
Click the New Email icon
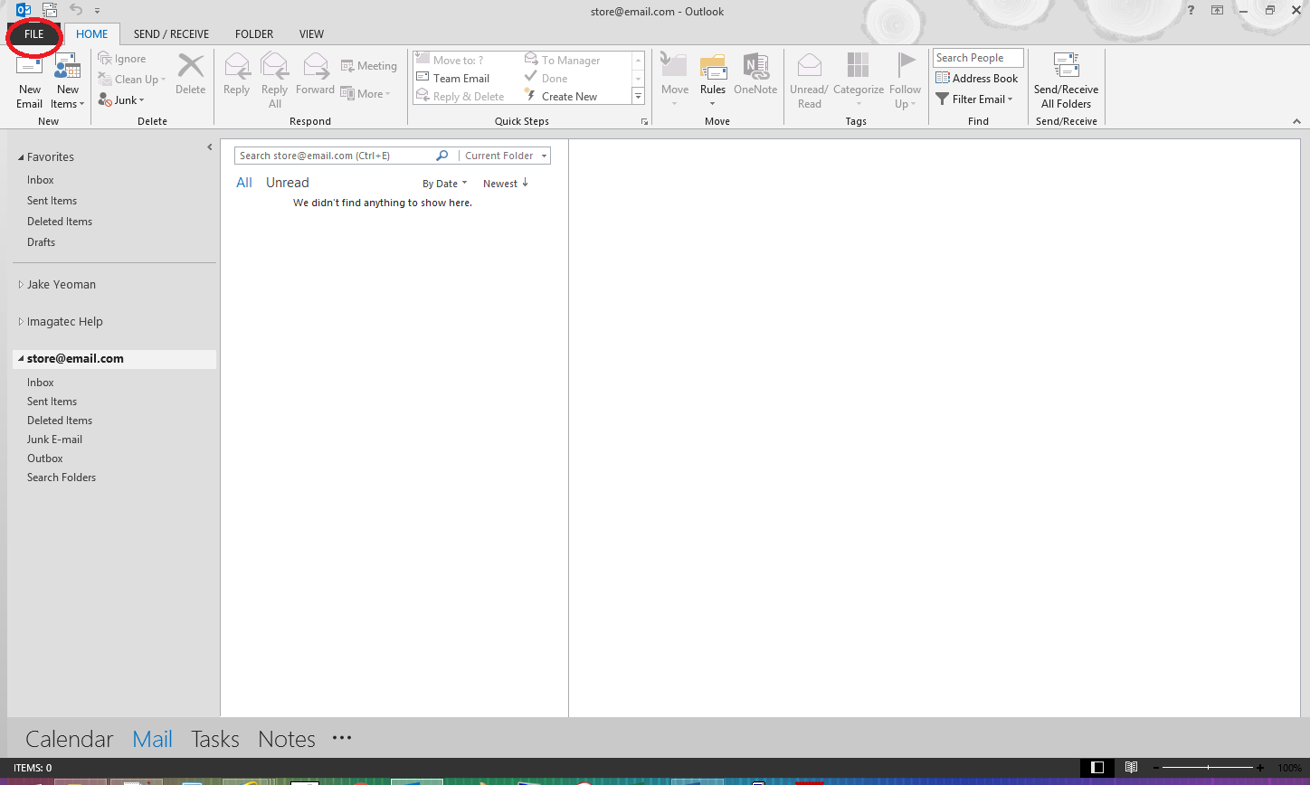tap(29, 69)
